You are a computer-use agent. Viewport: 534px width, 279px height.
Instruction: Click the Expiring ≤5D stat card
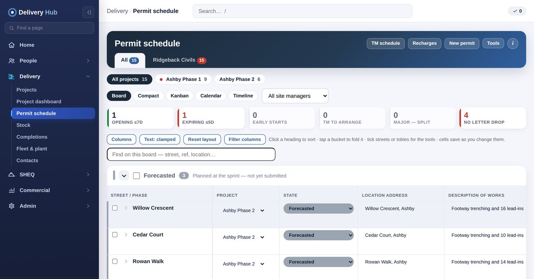coord(211,118)
